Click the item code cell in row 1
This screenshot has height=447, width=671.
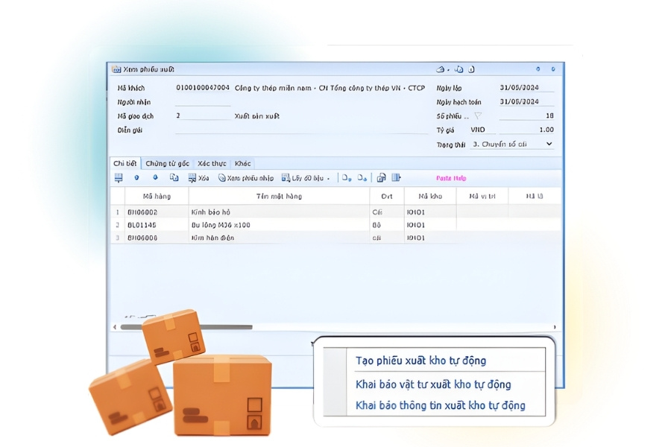tap(157, 212)
